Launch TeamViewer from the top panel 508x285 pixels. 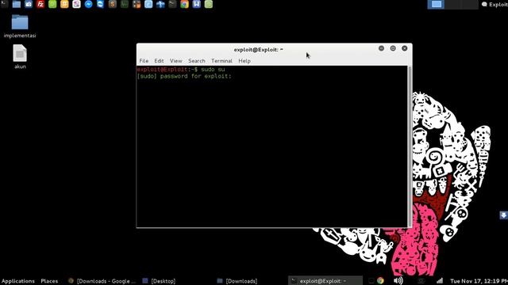(x=101, y=4)
